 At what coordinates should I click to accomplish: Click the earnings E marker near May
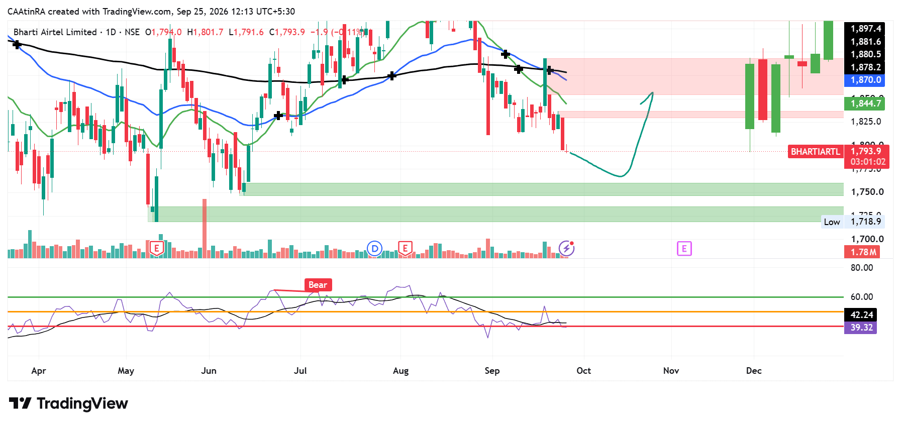click(157, 248)
